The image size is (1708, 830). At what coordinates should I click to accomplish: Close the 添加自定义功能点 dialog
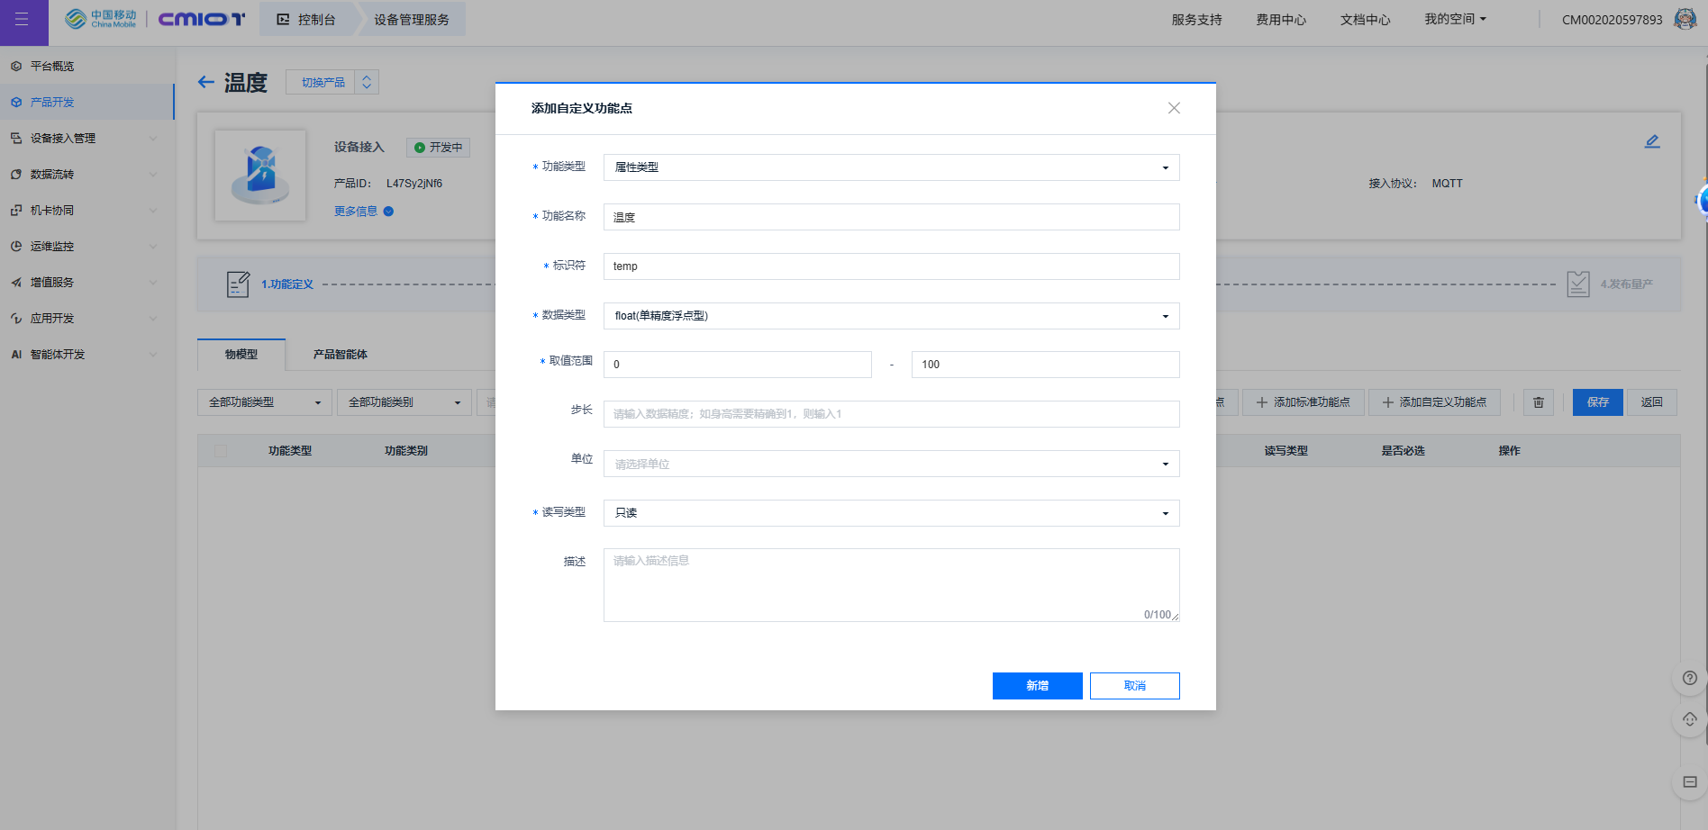click(x=1173, y=108)
